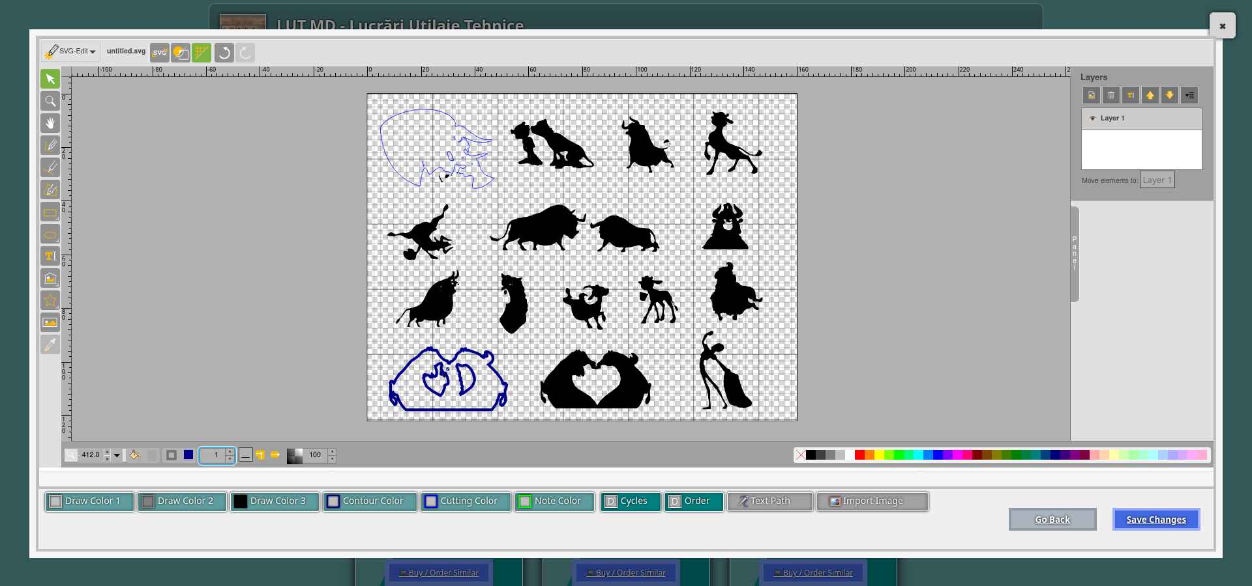Screen dimensions: 1252x586
Task: Click the zoom value field 412.0
Action: [x=91, y=455]
